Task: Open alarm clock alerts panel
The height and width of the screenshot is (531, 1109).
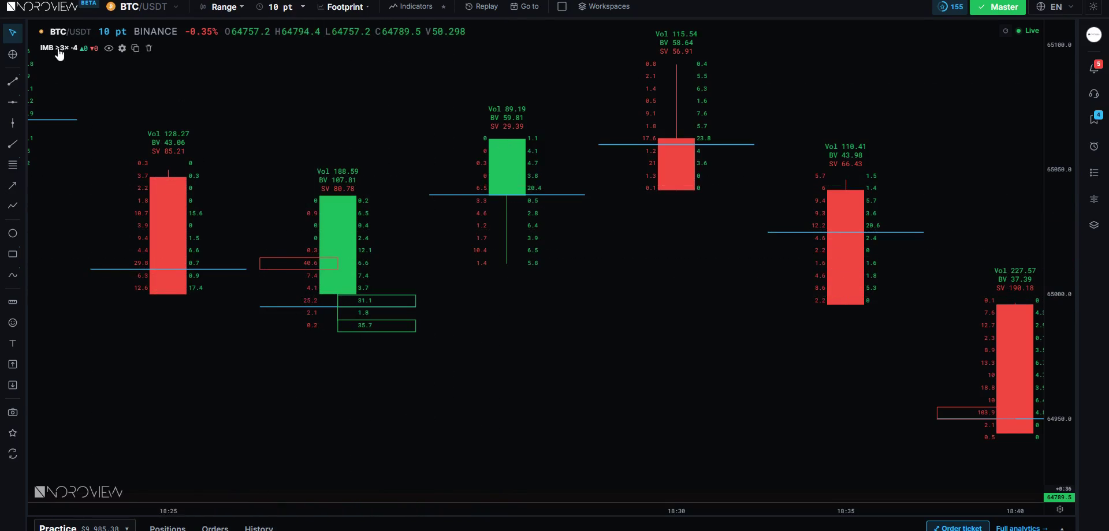Action: coord(1094,147)
